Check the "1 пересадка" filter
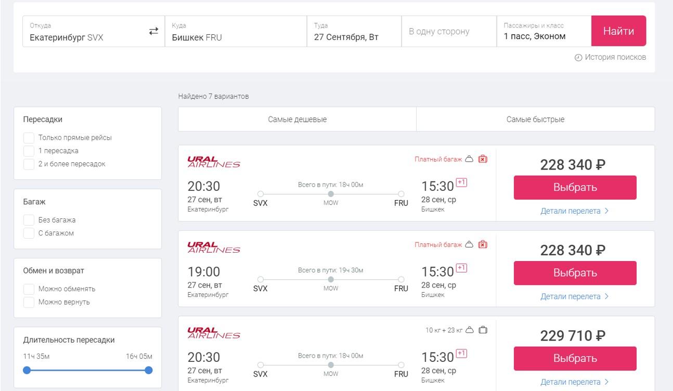The width and height of the screenshot is (673, 391). pyautogui.click(x=29, y=151)
